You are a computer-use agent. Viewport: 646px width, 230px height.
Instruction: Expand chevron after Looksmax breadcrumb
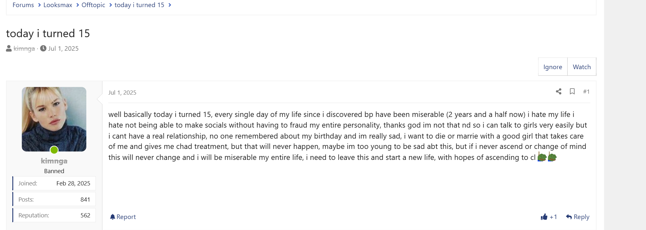click(x=78, y=5)
